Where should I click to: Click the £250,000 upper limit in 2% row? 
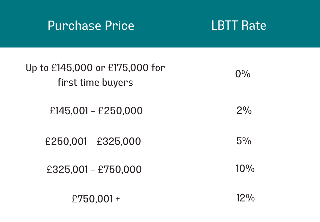point(120,111)
